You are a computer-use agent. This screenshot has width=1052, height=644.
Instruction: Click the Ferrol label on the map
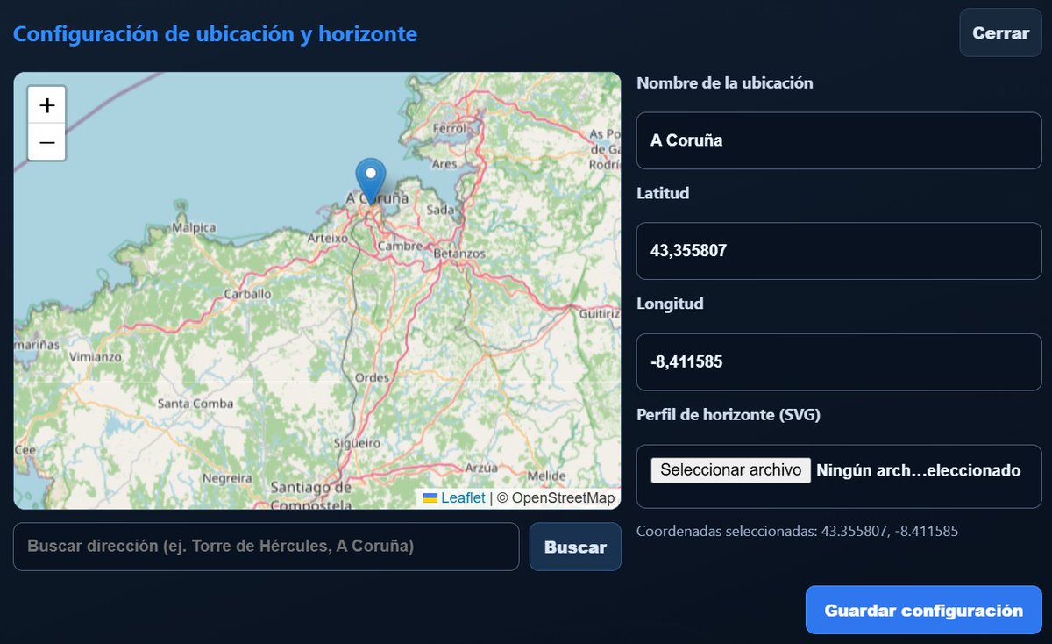(x=450, y=128)
